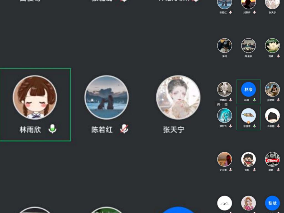This screenshot has height=213, width=284.
Task: Open the emoji reaction icon
Action: tap(219, 105)
